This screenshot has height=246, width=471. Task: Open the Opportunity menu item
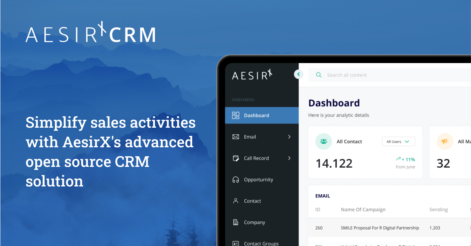pos(258,179)
